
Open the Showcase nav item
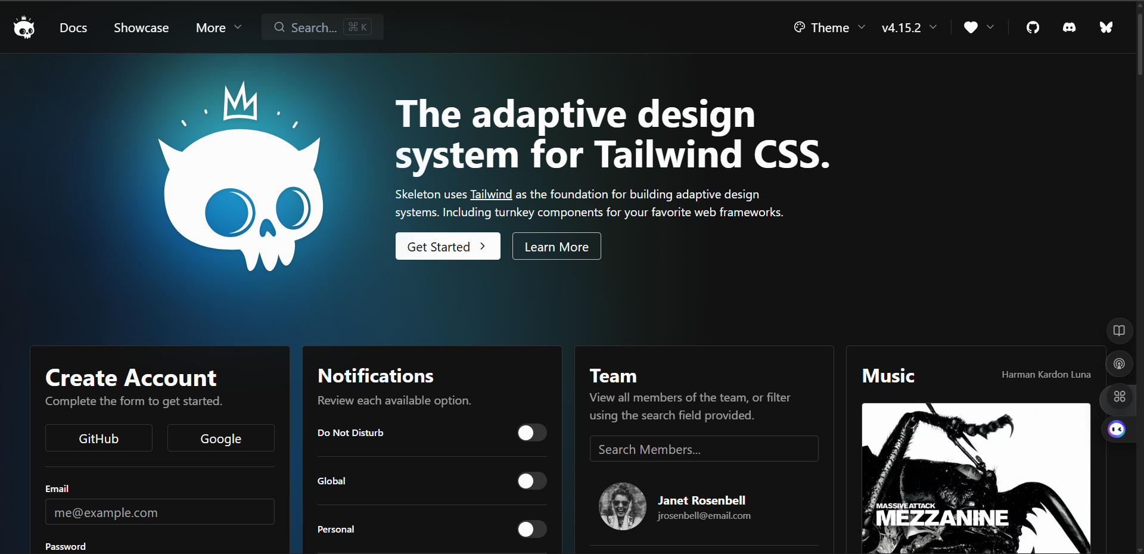141,27
